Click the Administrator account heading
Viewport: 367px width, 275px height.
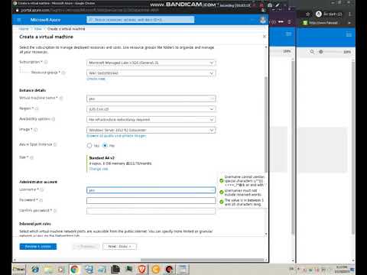(38, 182)
